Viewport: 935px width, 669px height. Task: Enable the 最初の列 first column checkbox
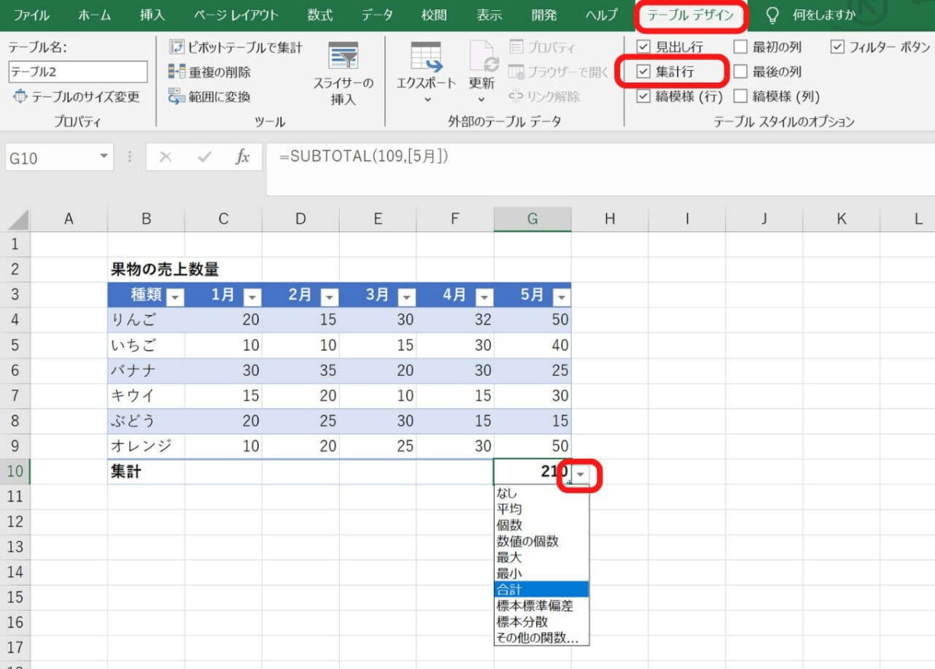click(x=740, y=47)
